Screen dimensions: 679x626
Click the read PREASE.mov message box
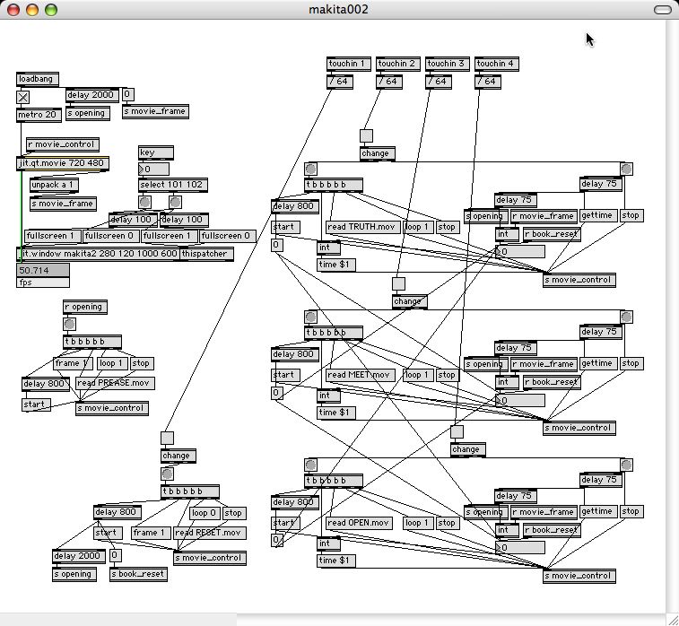click(115, 383)
